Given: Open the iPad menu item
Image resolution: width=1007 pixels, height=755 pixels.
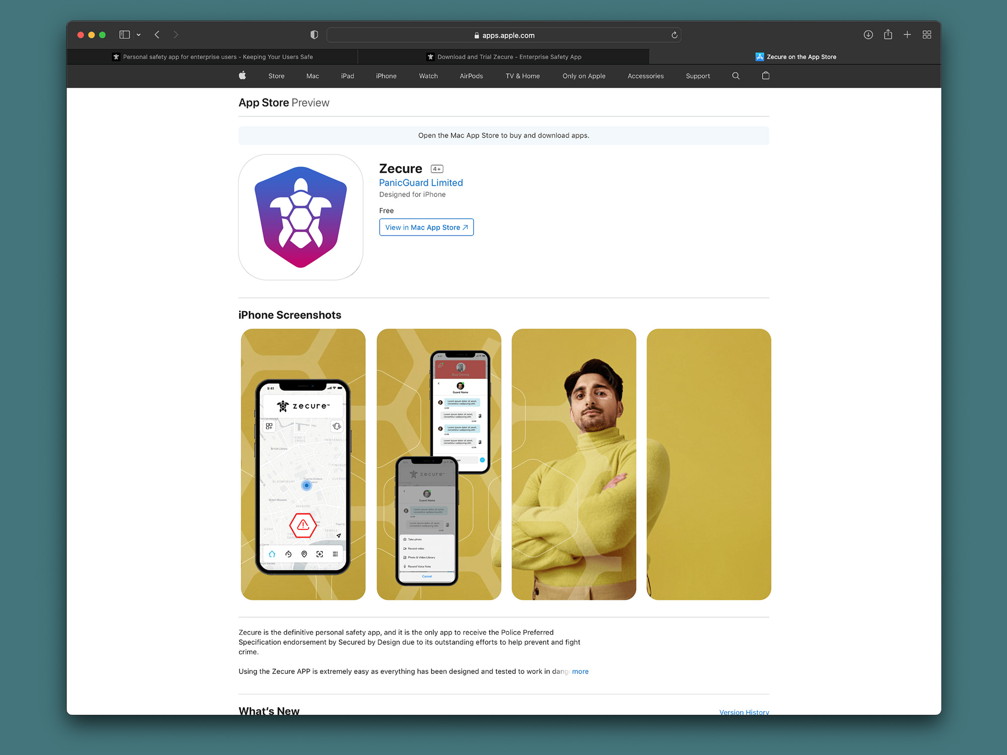Looking at the screenshot, I should click(x=347, y=76).
